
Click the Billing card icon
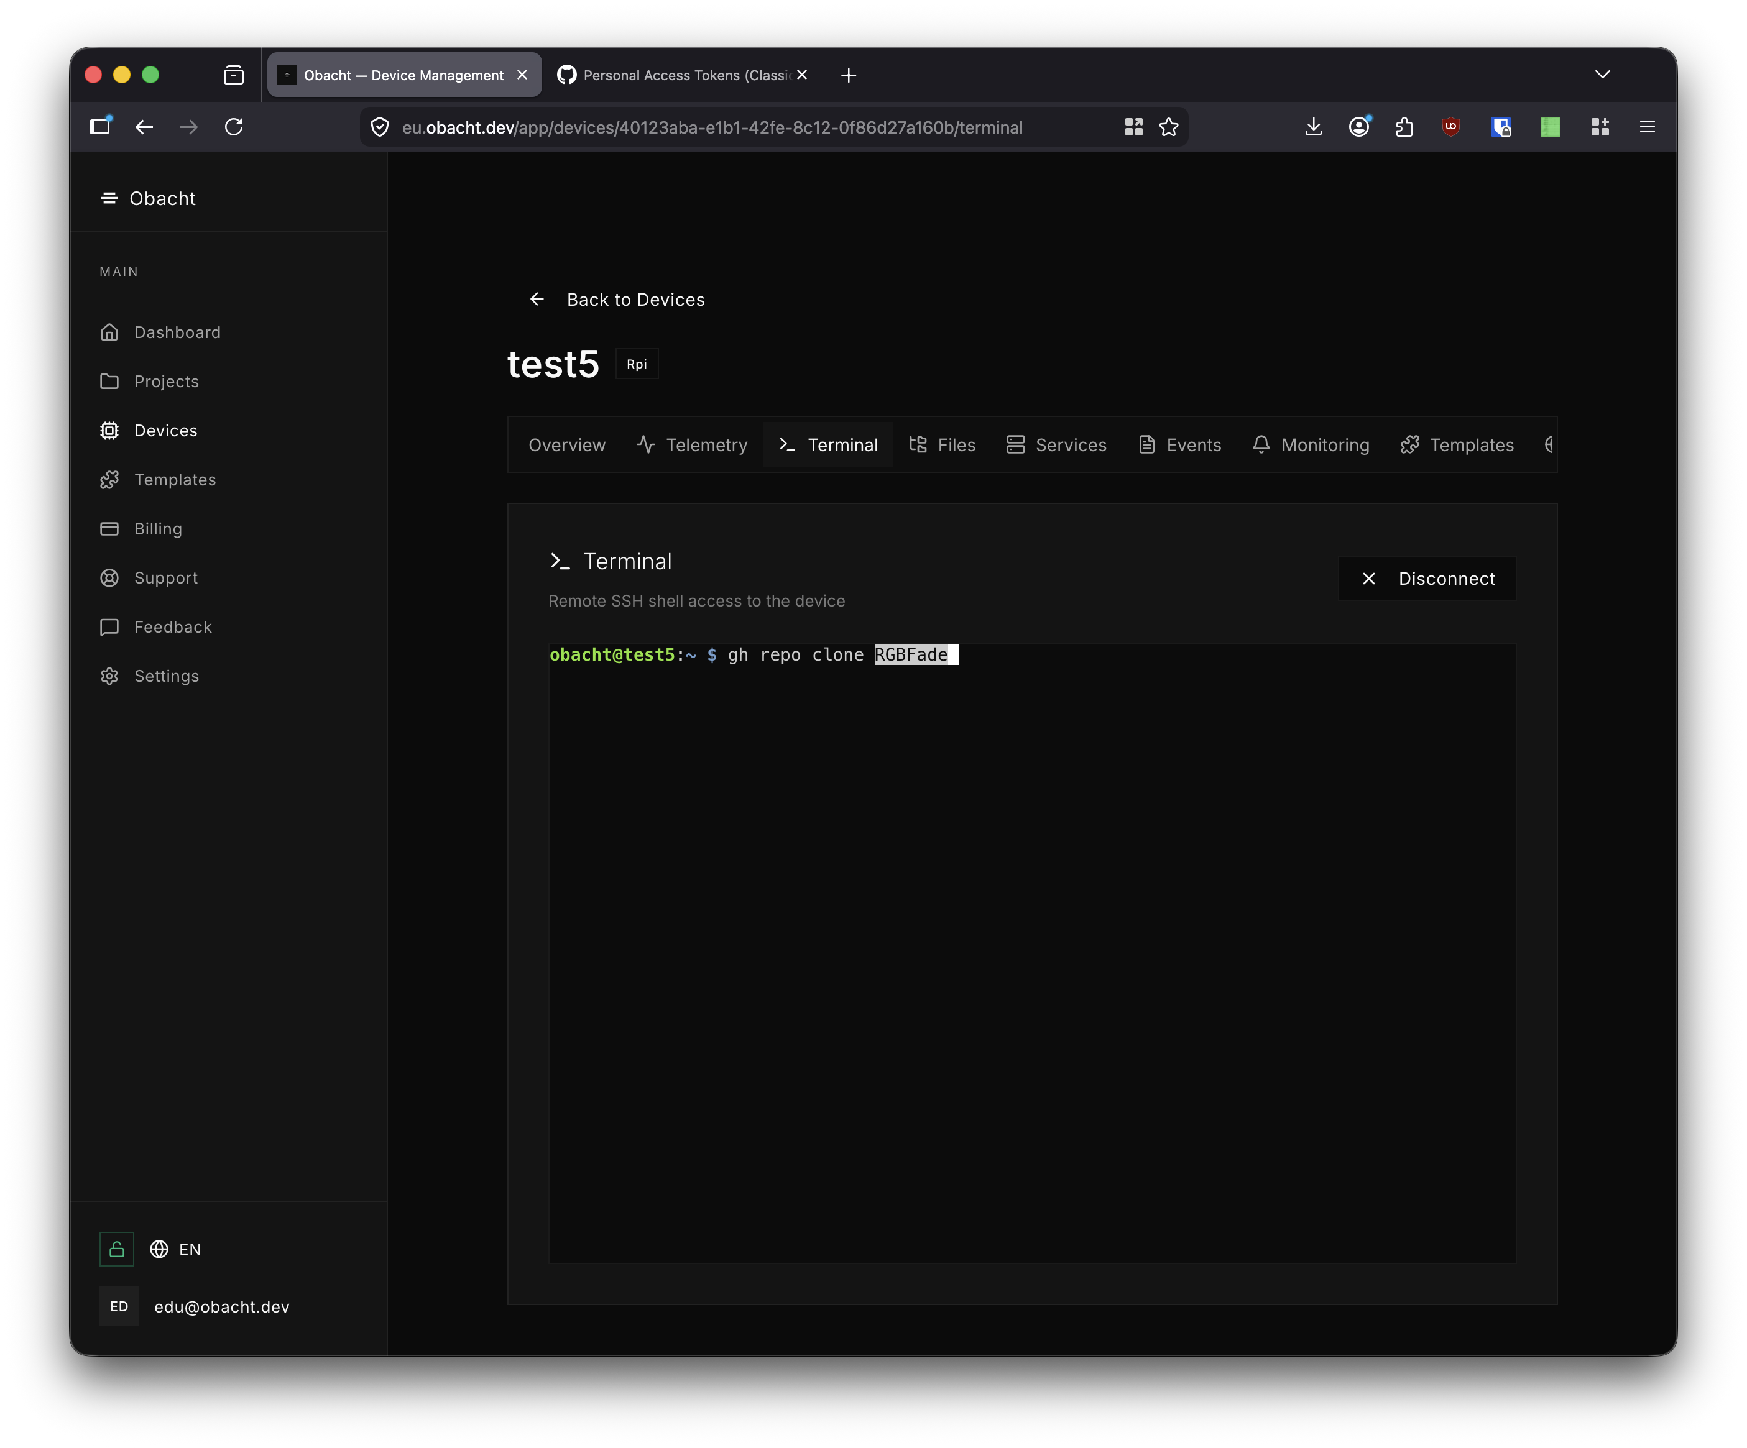tap(109, 528)
